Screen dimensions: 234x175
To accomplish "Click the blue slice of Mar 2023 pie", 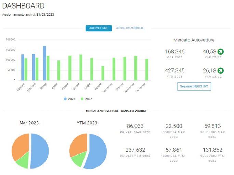I will pyautogui.click(x=40, y=151).
